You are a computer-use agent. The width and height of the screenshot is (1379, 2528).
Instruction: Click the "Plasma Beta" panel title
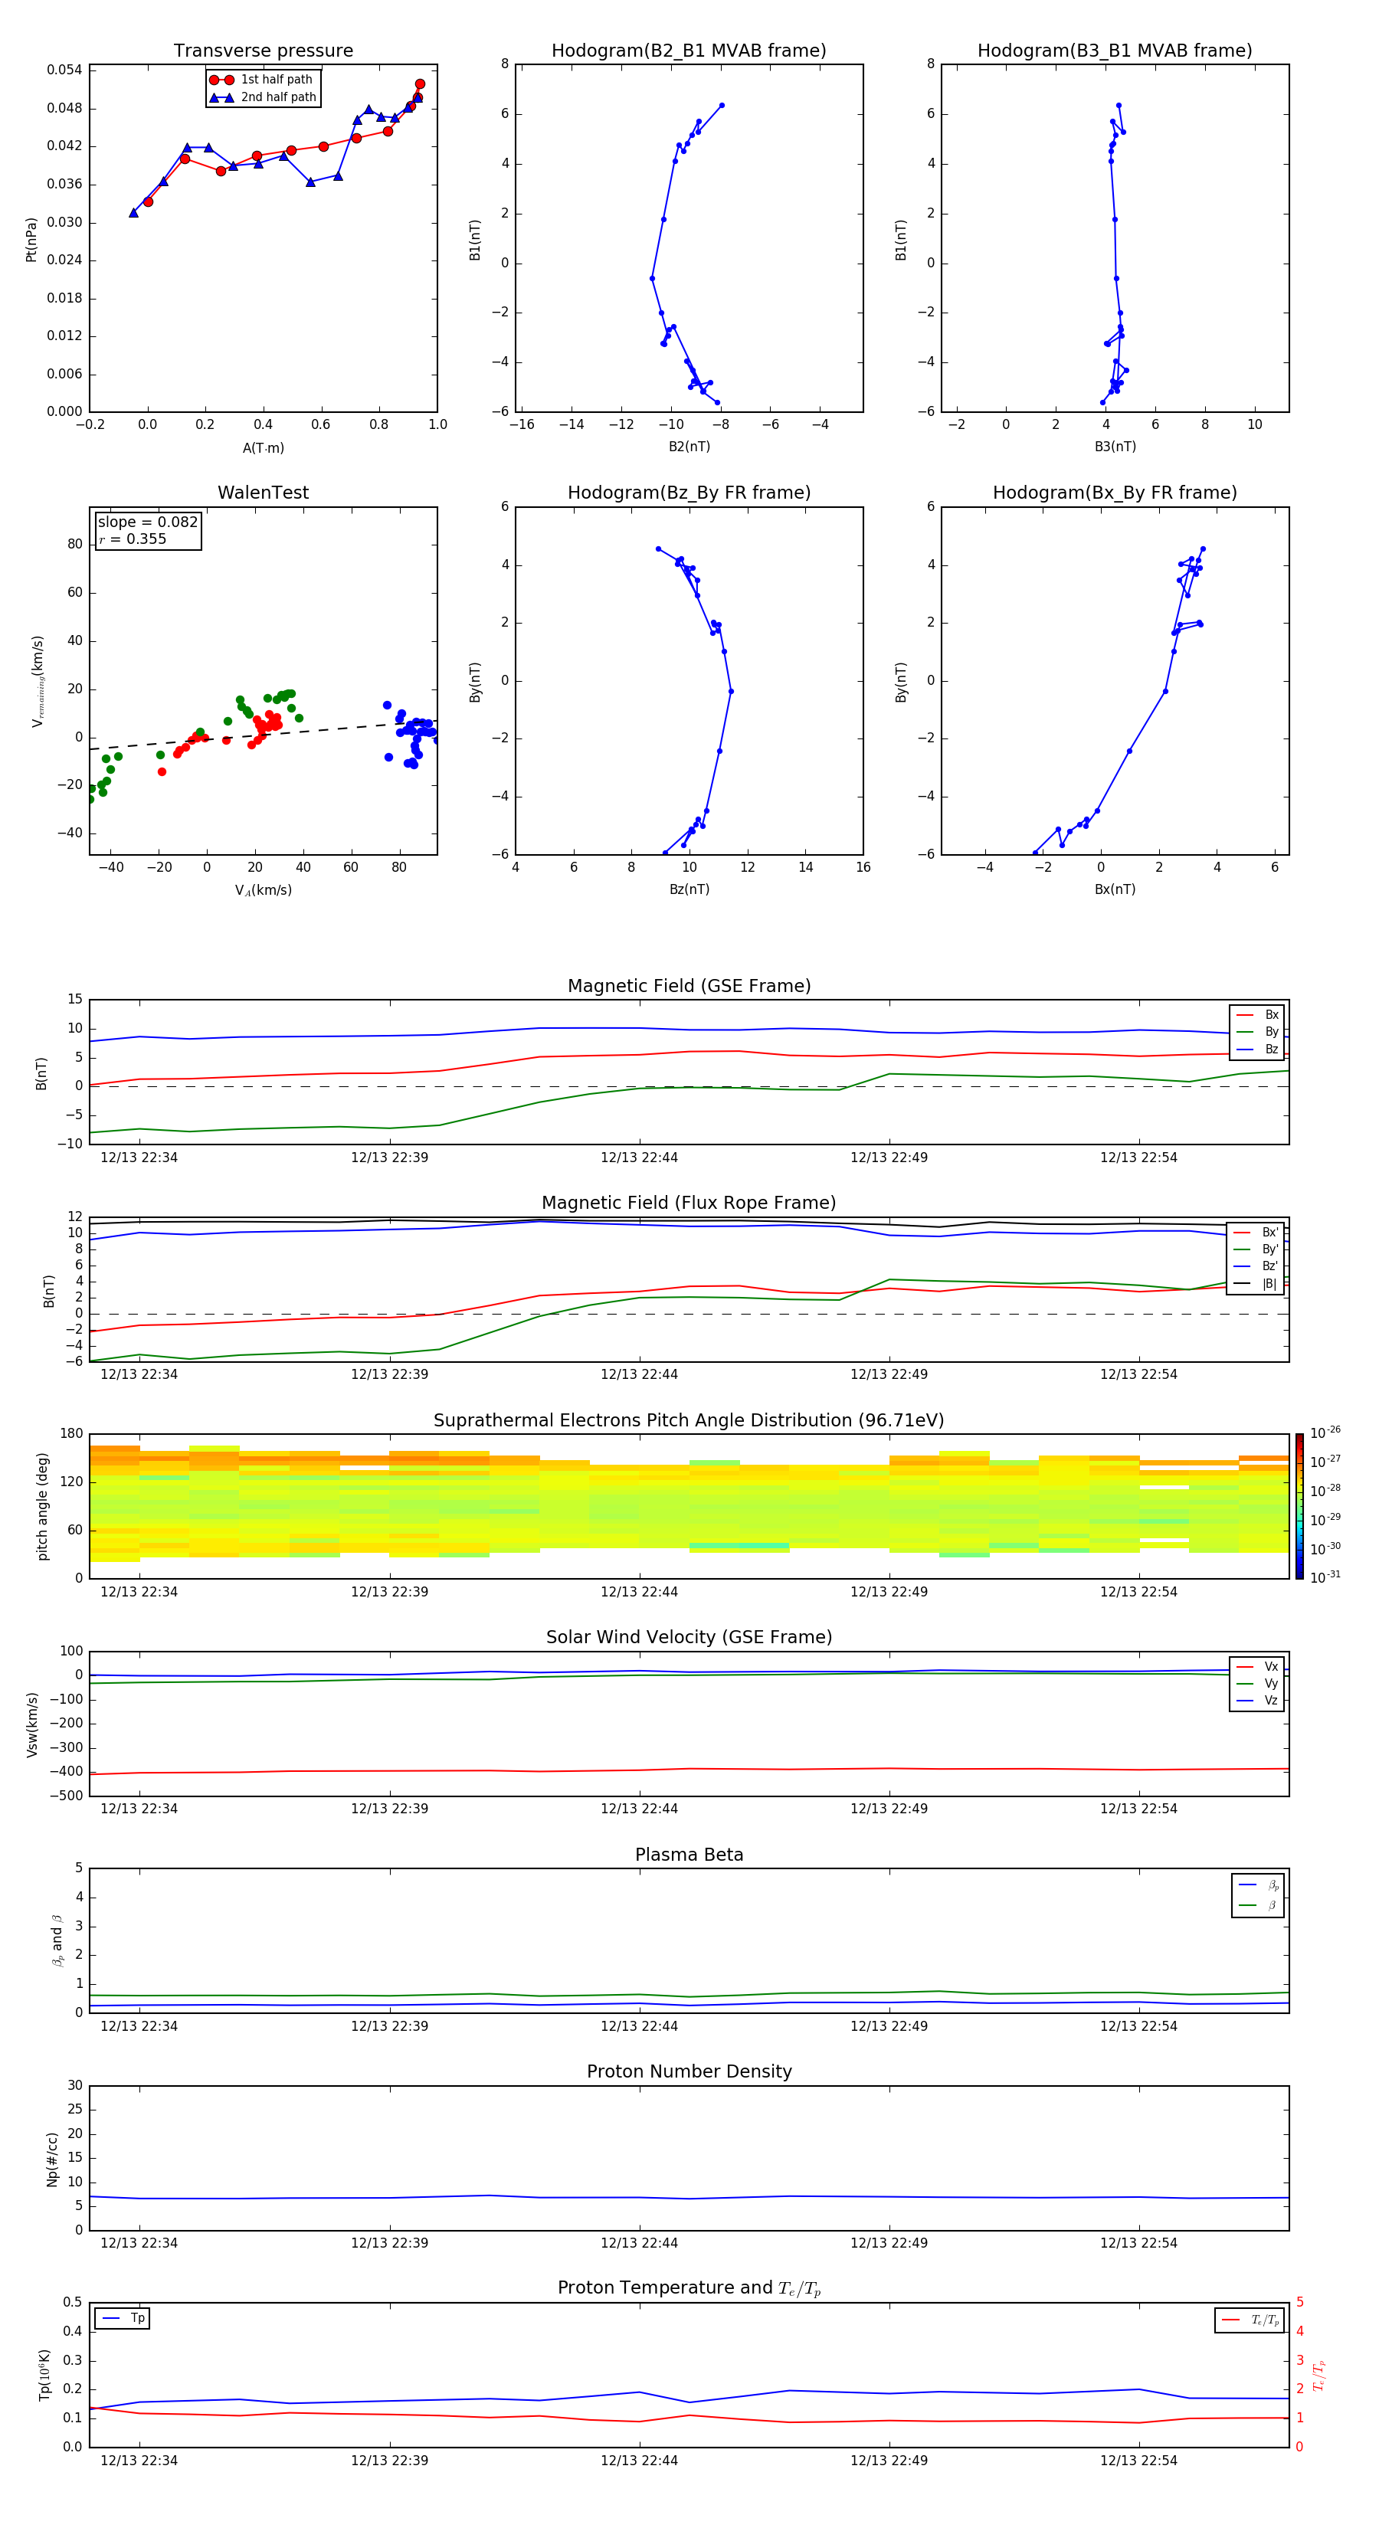689,1855
